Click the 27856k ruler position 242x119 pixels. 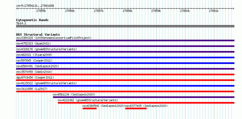[70, 11]
